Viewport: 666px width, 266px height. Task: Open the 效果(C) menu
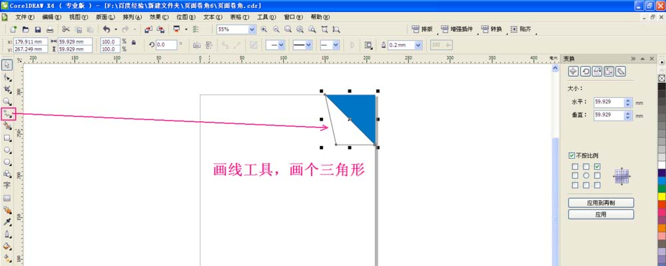tap(159, 17)
